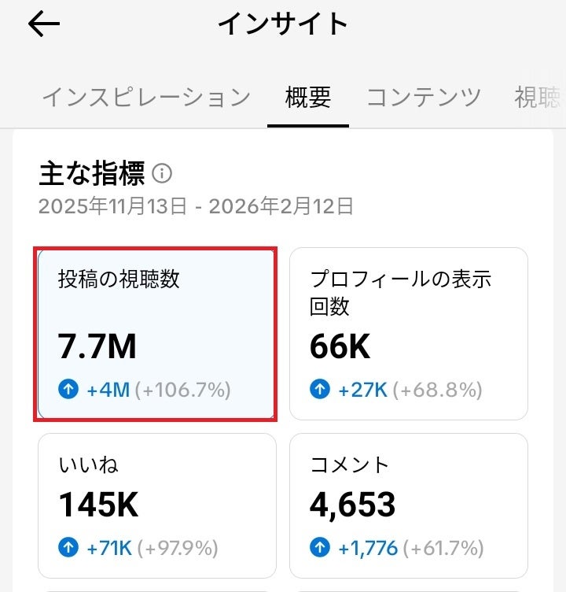
Task: Open the いいね metric card
Action: click(x=156, y=505)
